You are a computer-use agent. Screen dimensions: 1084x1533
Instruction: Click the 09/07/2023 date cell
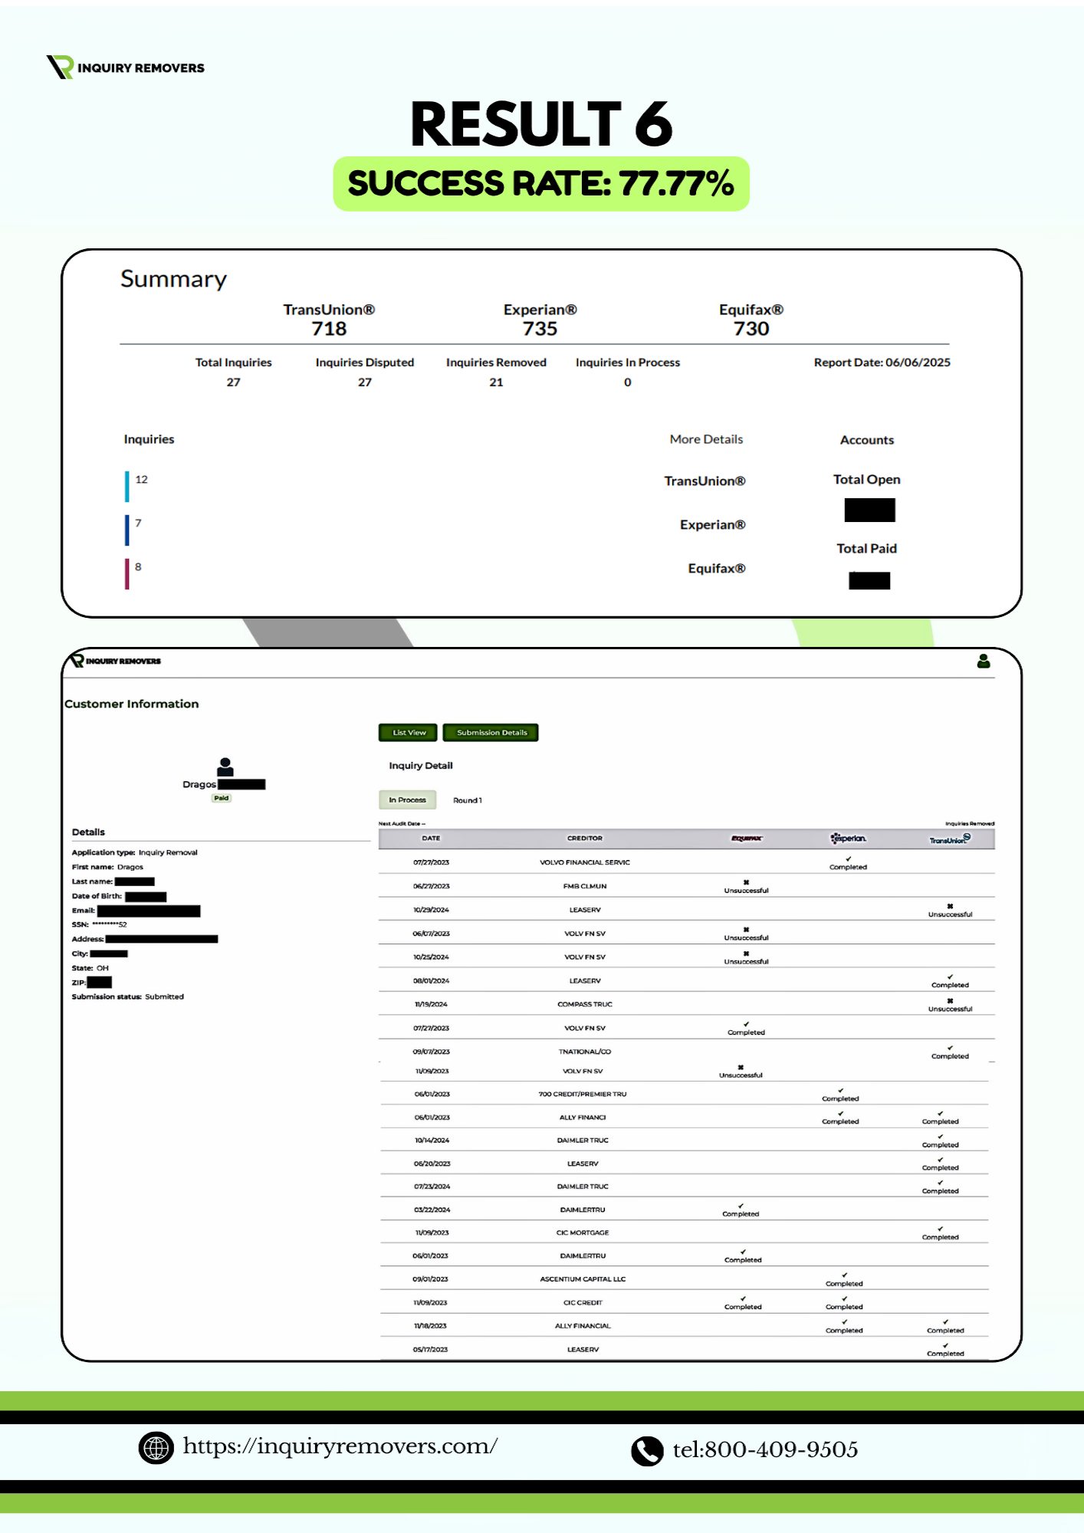[x=432, y=1052]
